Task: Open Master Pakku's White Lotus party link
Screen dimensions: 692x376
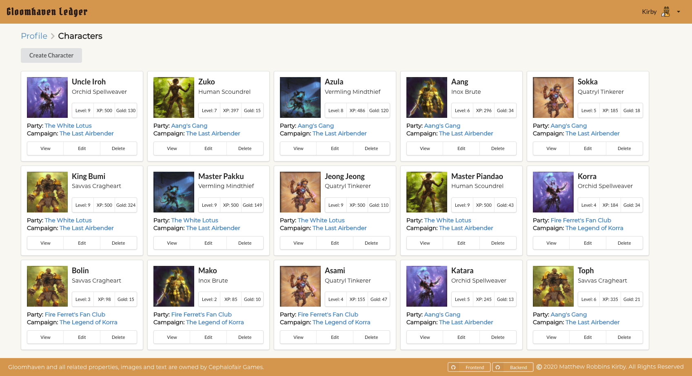Action: click(x=195, y=220)
